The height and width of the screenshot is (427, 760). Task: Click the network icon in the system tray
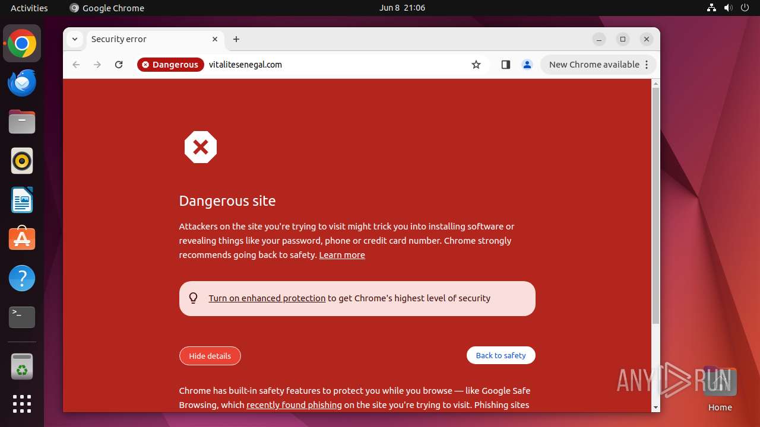[712, 8]
